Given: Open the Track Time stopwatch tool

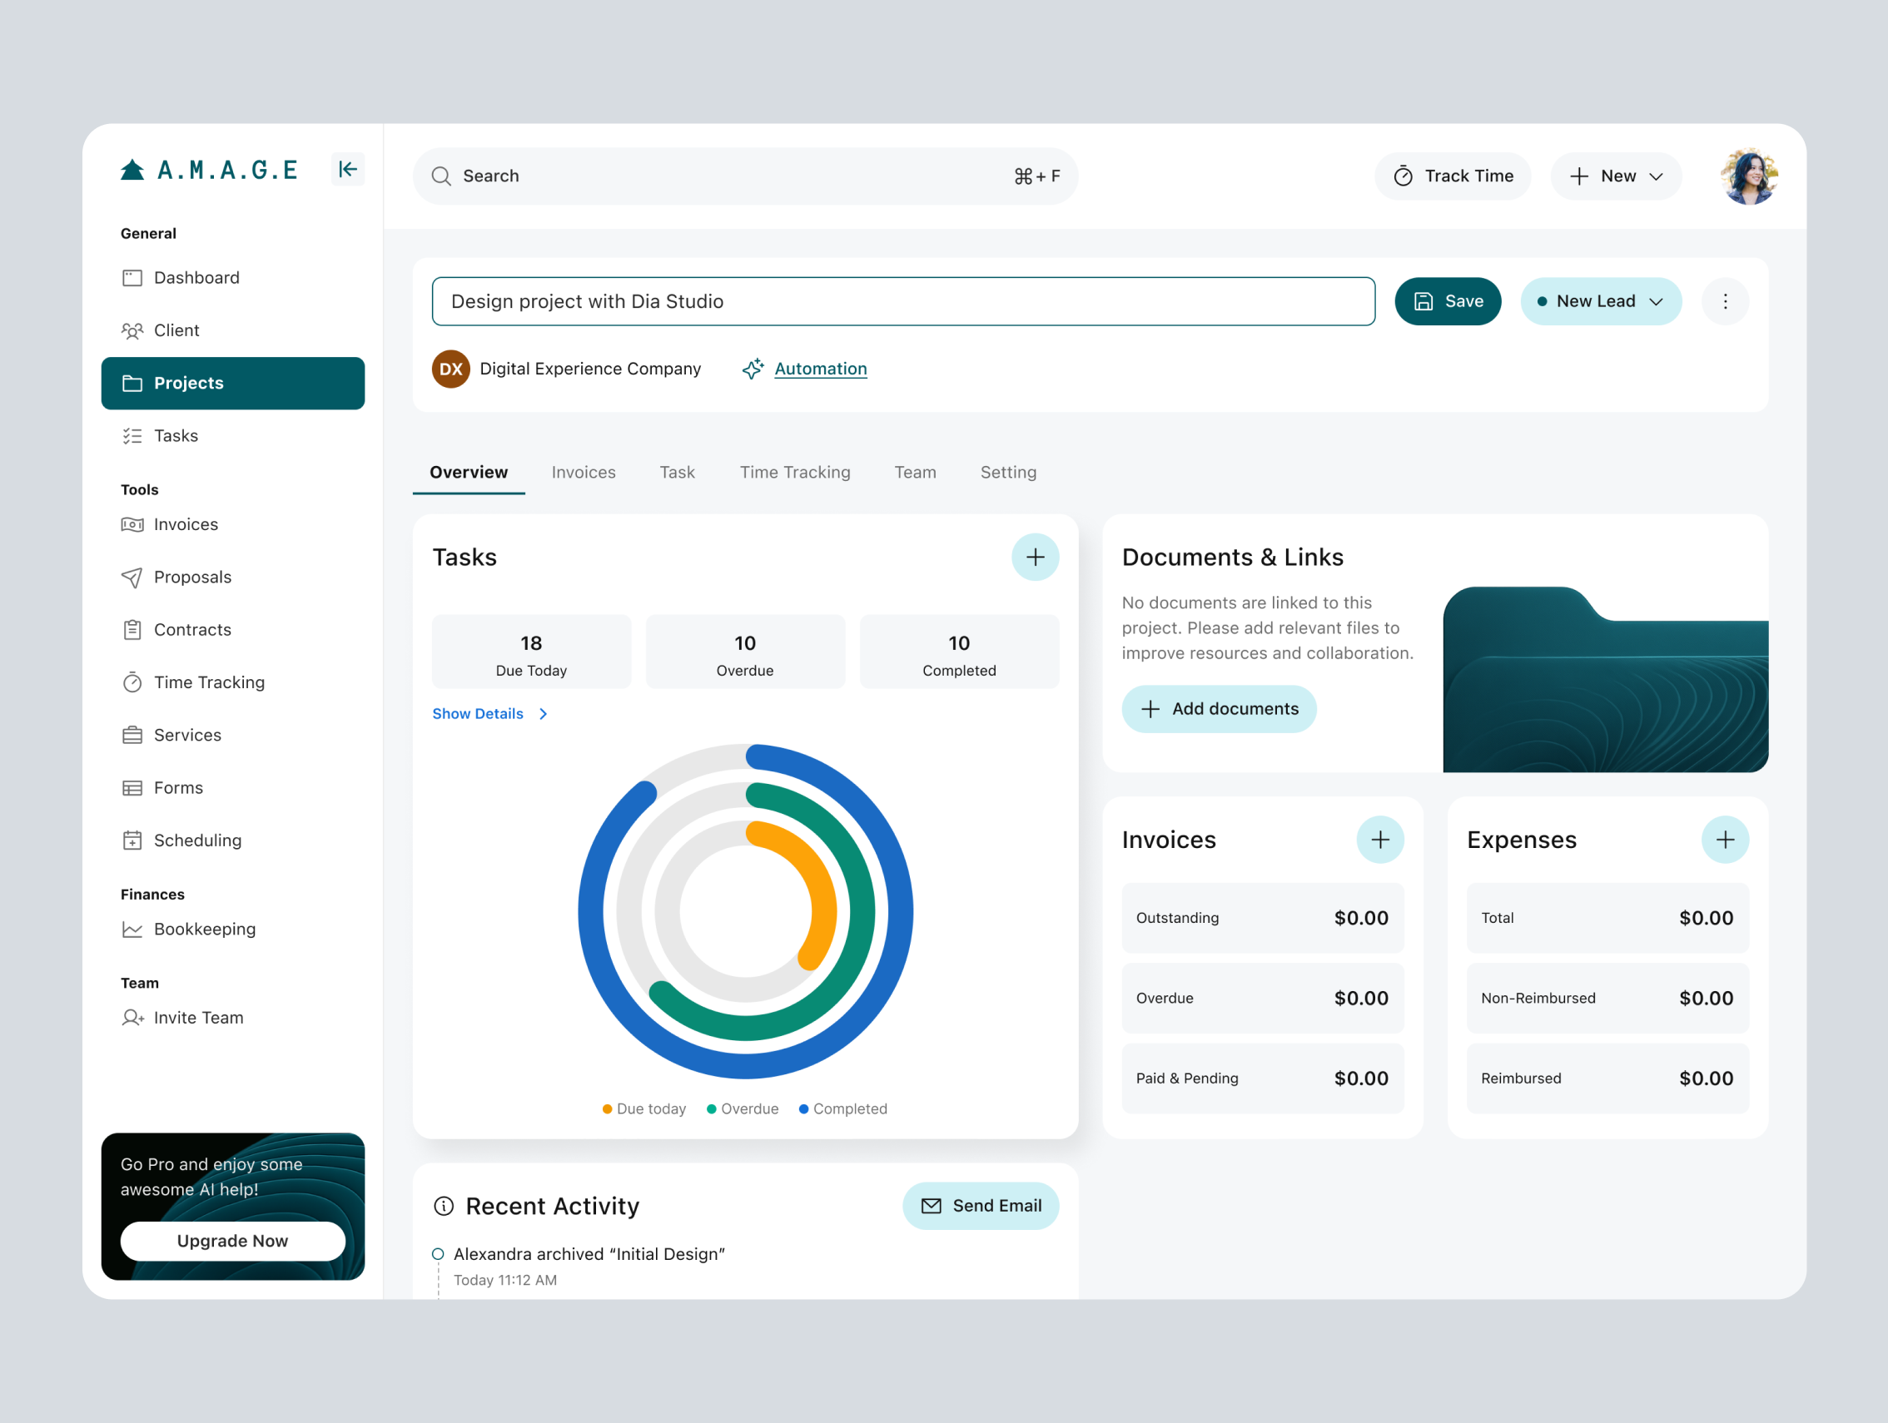Looking at the screenshot, I should (1453, 176).
